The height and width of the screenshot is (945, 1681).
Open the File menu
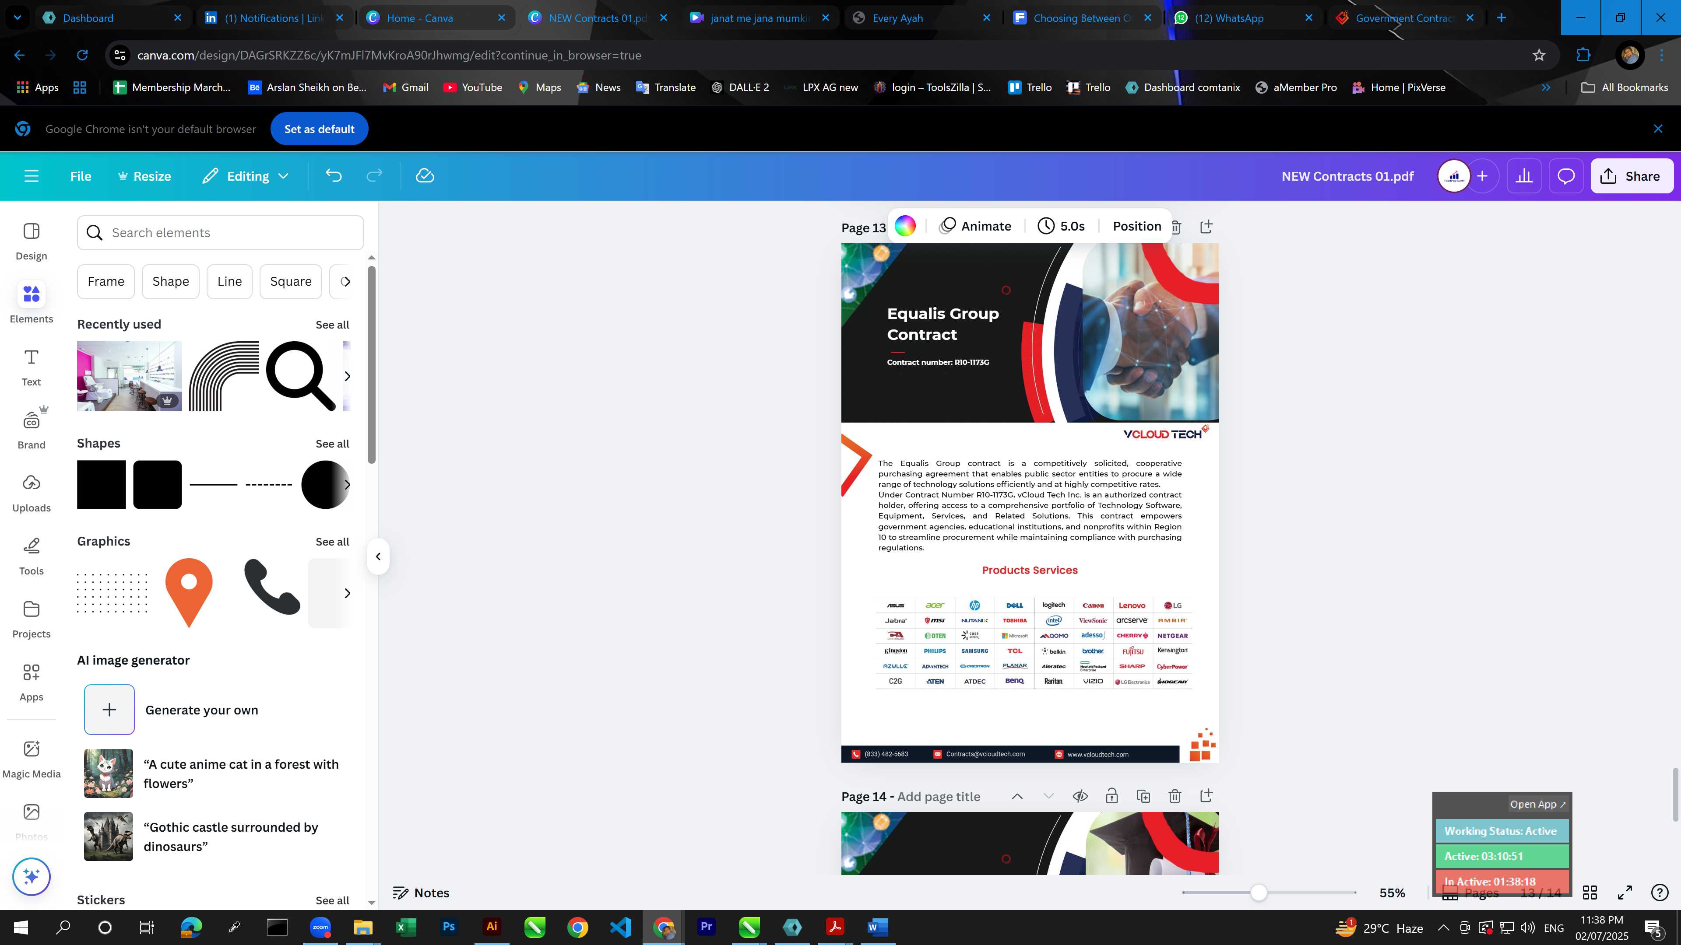[x=81, y=176]
